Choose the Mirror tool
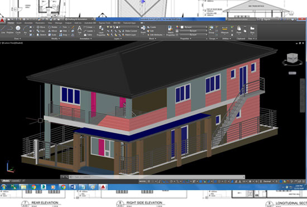 coord(52,31)
